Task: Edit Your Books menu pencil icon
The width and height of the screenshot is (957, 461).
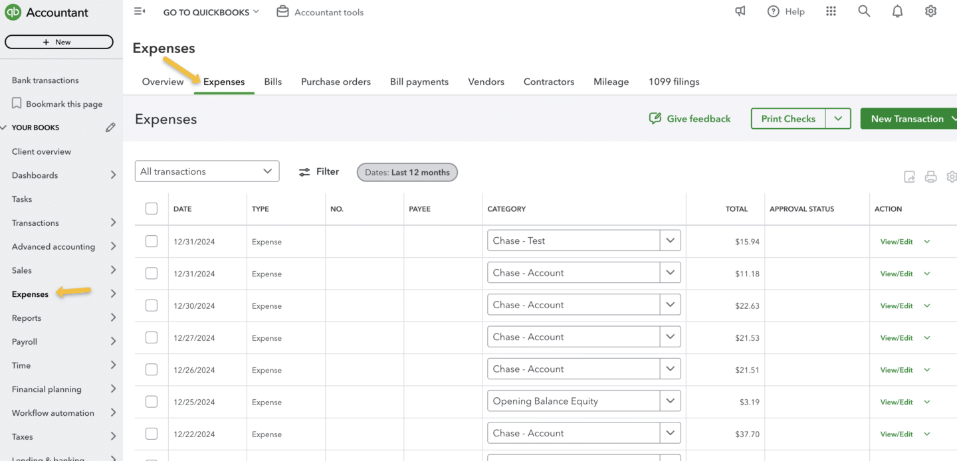Action: tap(110, 128)
